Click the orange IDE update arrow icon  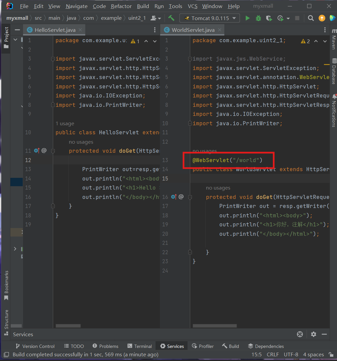click(322, 18)
